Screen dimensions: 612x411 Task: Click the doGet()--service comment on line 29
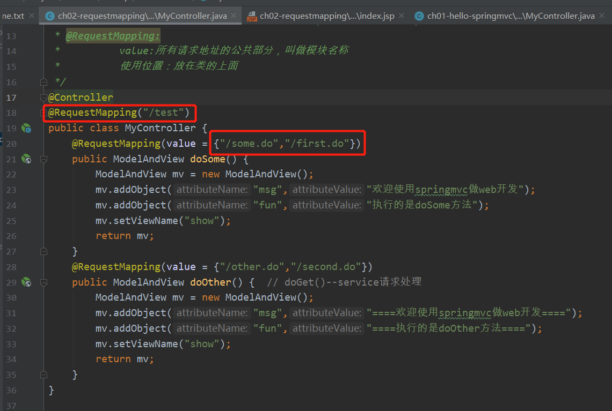coord(344,282)
